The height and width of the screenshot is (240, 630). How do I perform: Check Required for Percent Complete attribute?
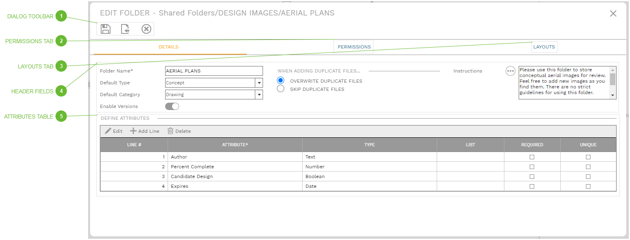tap(532, 167)
